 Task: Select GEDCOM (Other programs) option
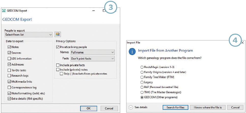(142, 97)
